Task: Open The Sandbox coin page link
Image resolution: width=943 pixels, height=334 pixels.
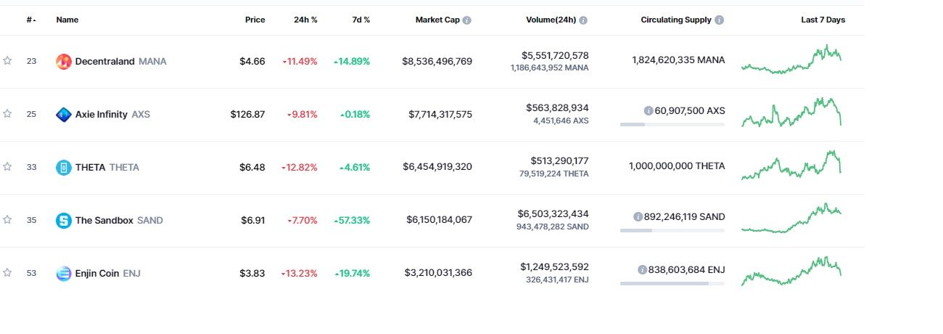Action: (x=104, y=221)
